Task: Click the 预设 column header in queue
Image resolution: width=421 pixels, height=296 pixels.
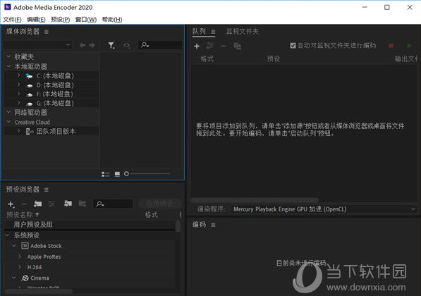Action: point(274,58)
